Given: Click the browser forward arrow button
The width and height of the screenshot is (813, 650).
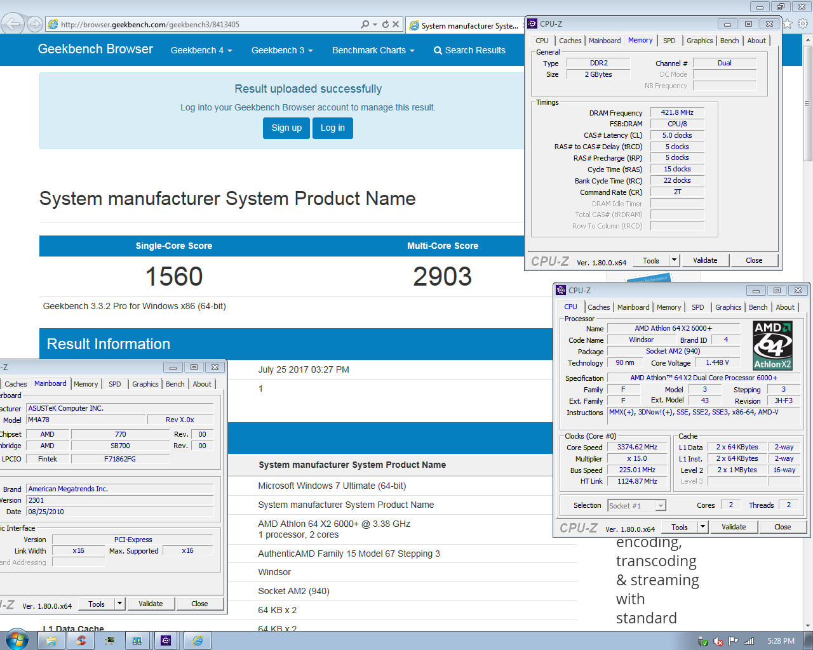Looking at the screenshot, I should point(35,24).
